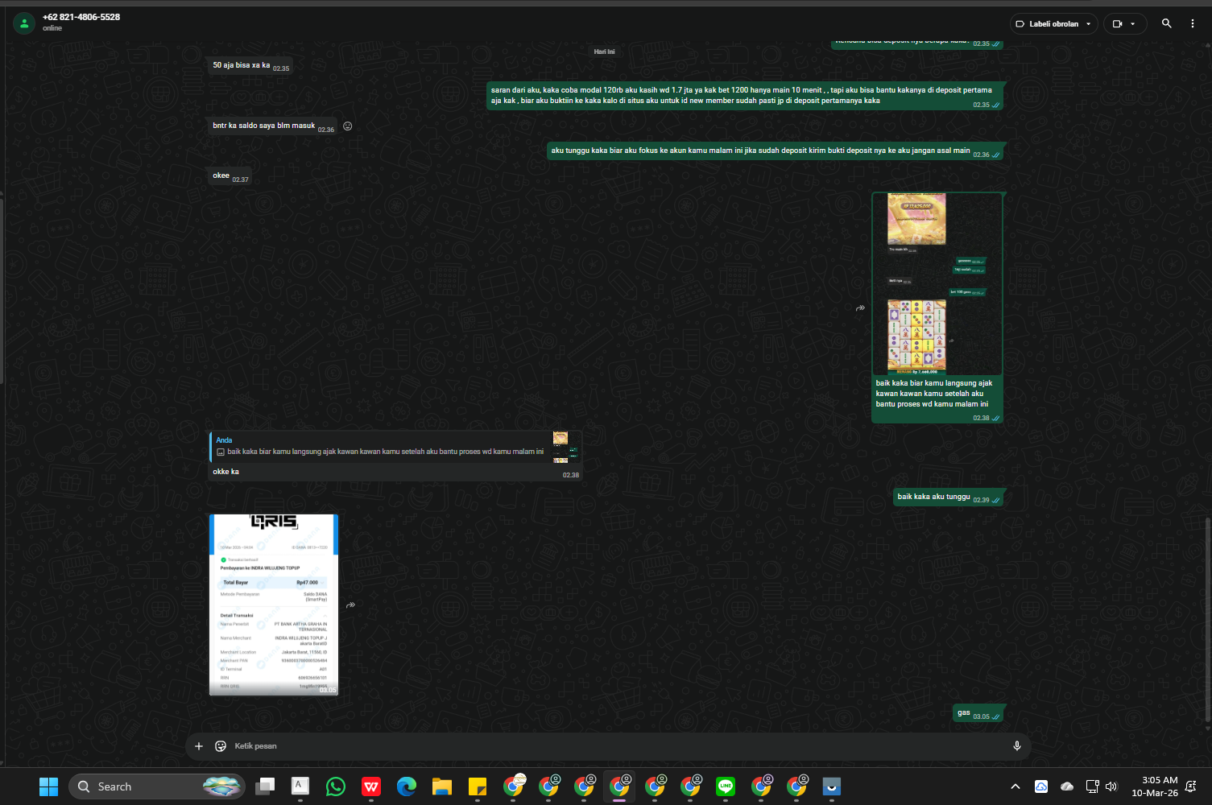Open Task View from the taskbar
Viewport: 1212px width, 805px height.
(x=265, y=786)
